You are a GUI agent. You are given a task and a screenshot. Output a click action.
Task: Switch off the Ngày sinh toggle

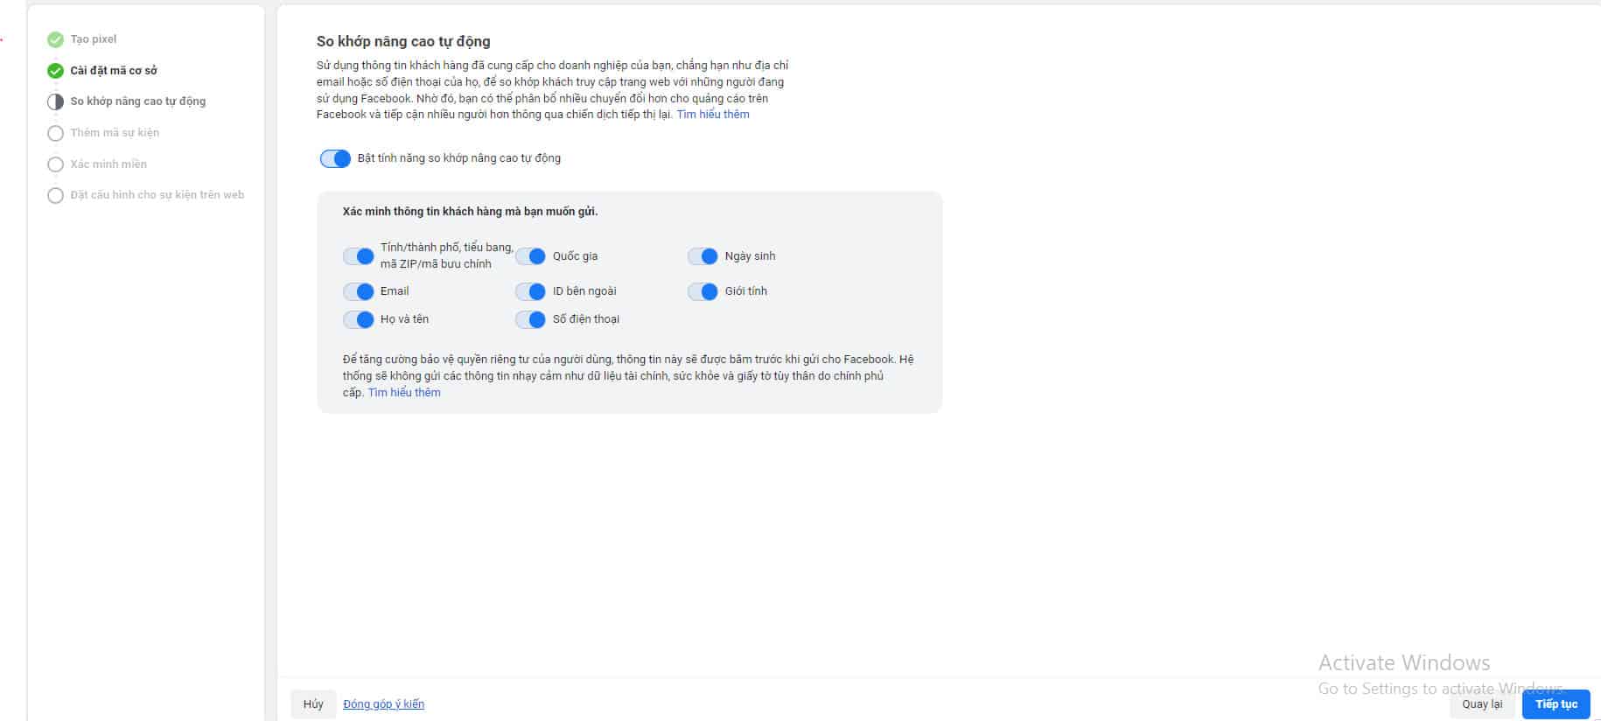pos(703,256)
